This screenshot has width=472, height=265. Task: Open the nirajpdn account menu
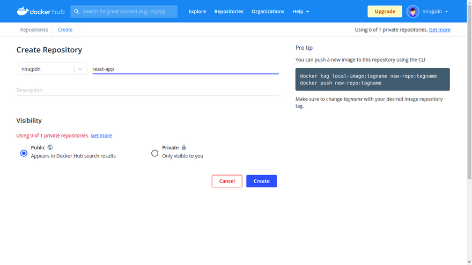click(x=434, y=11)
